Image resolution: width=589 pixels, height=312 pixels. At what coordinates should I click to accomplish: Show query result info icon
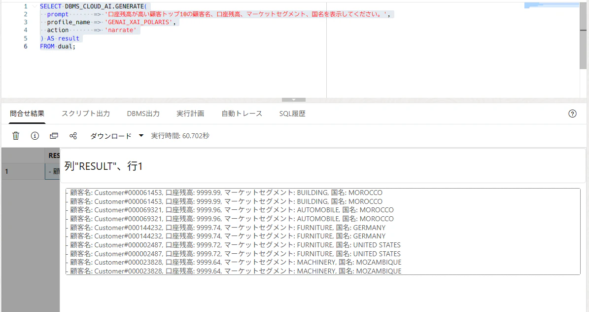(x=35, y=136)
